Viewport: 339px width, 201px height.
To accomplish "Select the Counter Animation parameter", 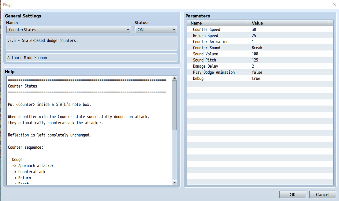I will [260, 42].
